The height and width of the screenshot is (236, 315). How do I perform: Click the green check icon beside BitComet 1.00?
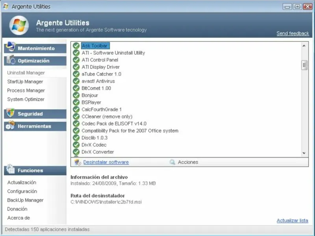point(76,88)
